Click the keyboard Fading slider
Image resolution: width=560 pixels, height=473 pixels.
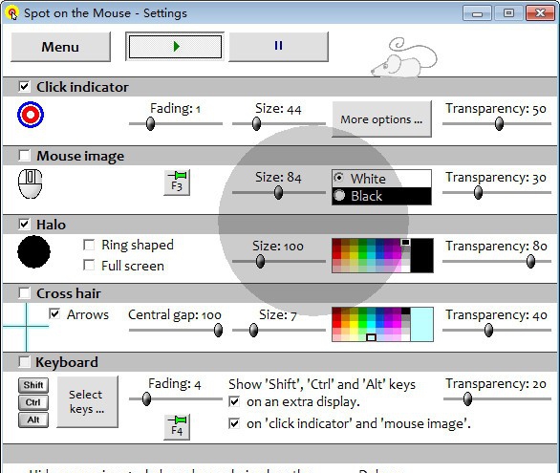(x=175, y=399)
